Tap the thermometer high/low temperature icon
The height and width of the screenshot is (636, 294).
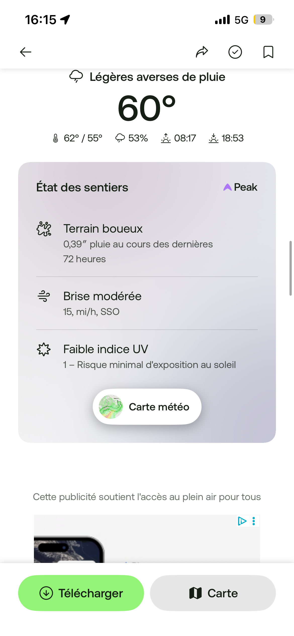[56, 138]
